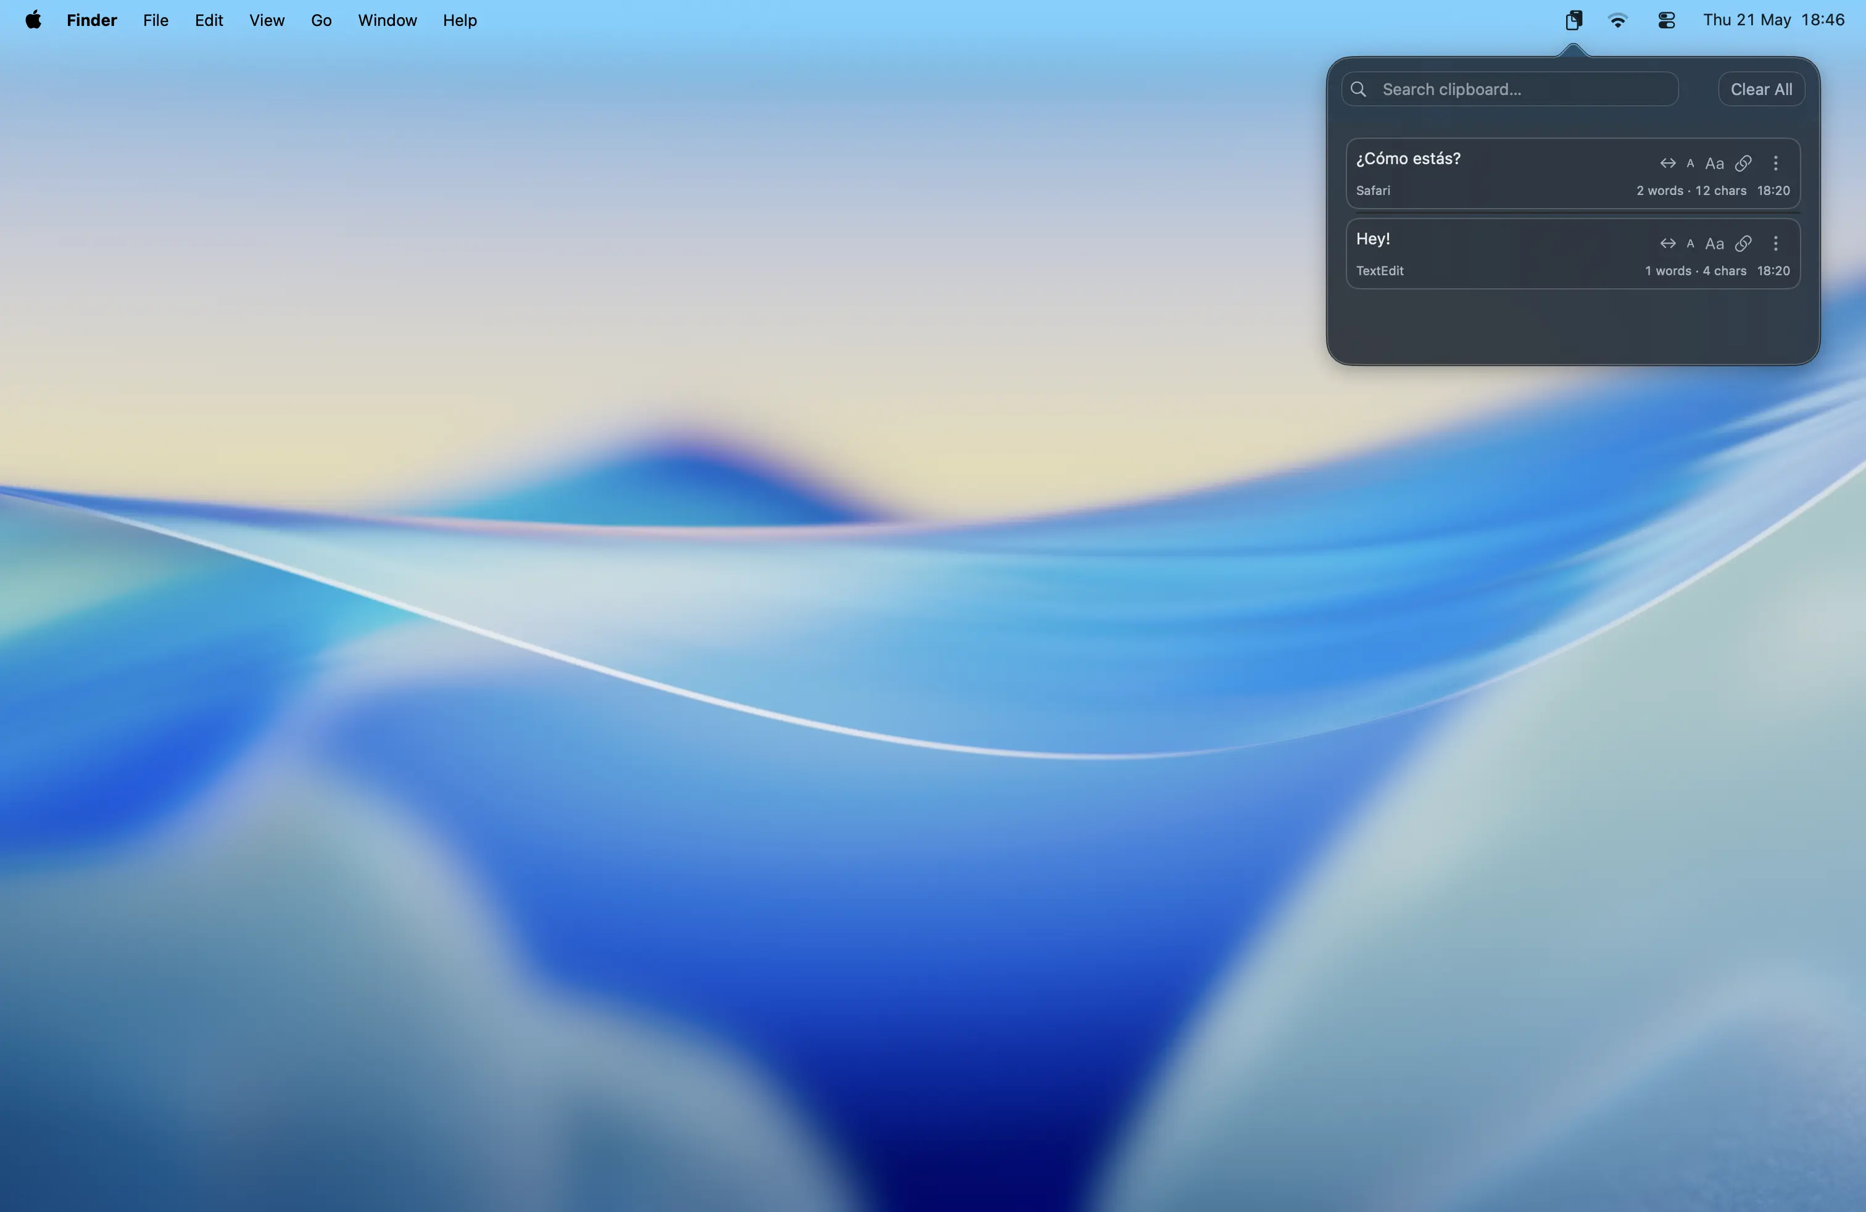
Task: Click the single A icon on the ¿Cómo estás? entry
Action: (x=1690, y=163)
